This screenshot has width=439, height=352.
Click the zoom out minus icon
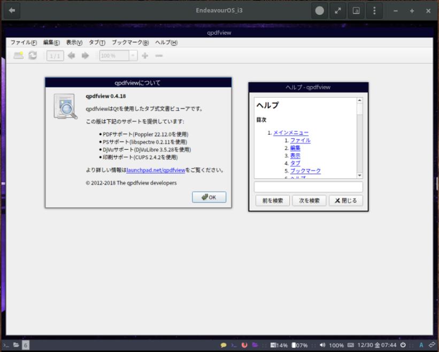pyautogui.click(x=159, y=56)
